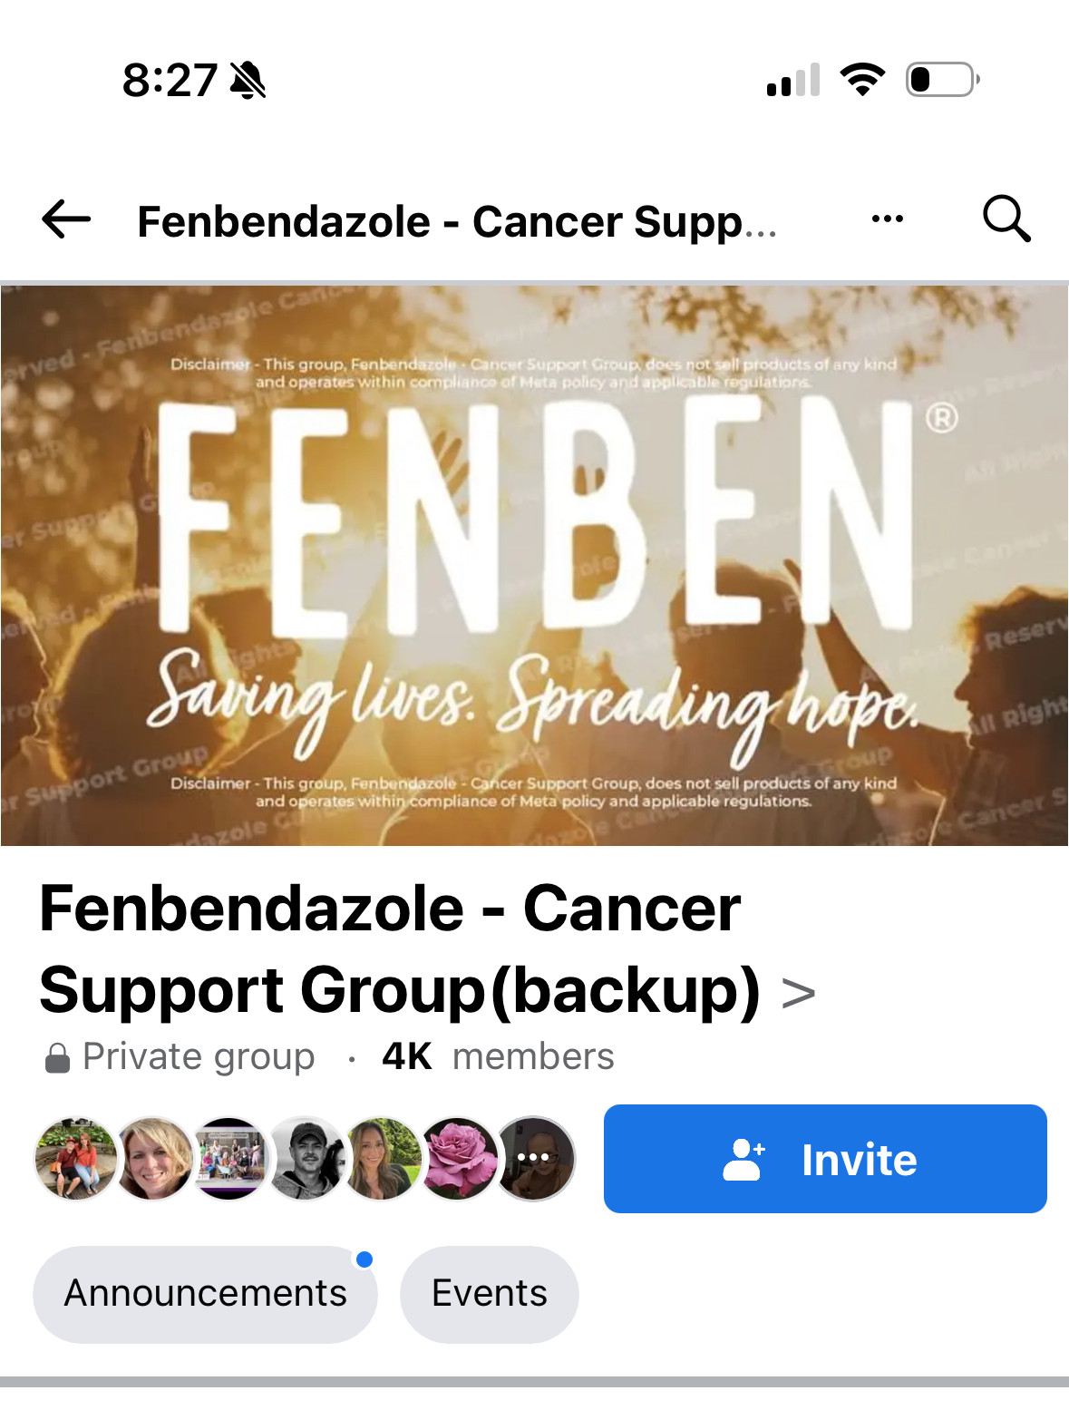Open the FENBEN cover photo
1069x1410 pixels.
534,566
